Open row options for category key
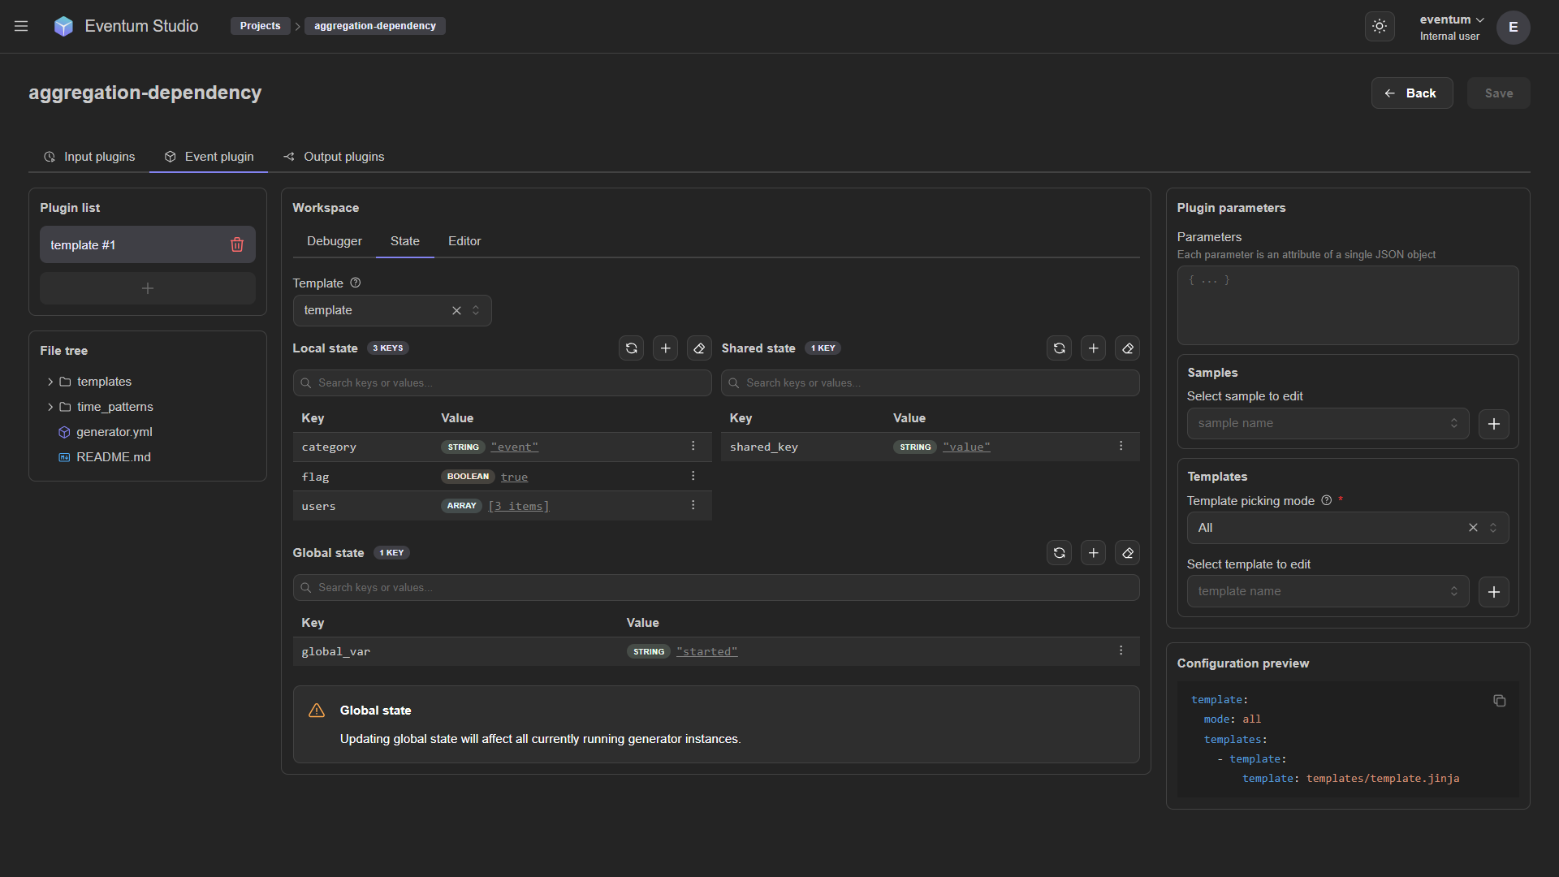Image resolution: width=1559 pixels, height=877 pixels. [x=693, y=446]
